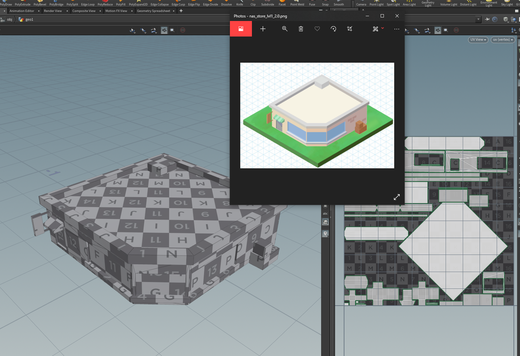The image size is (520, 356).
Task: Select the PolySplit shelf tool
Action: 72,3
